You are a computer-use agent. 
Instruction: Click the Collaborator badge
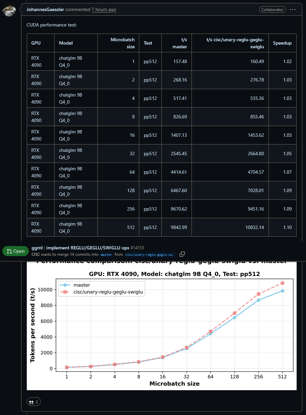pos(272,10)
